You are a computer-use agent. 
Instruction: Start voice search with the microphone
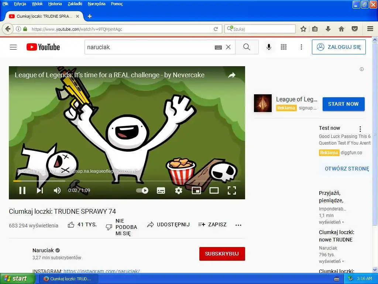pos(269,47)
